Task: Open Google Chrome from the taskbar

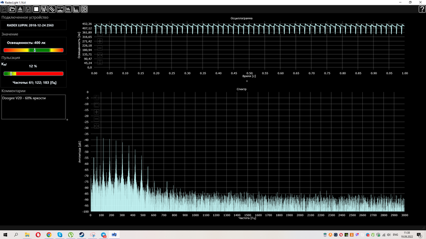Action: 49,235
